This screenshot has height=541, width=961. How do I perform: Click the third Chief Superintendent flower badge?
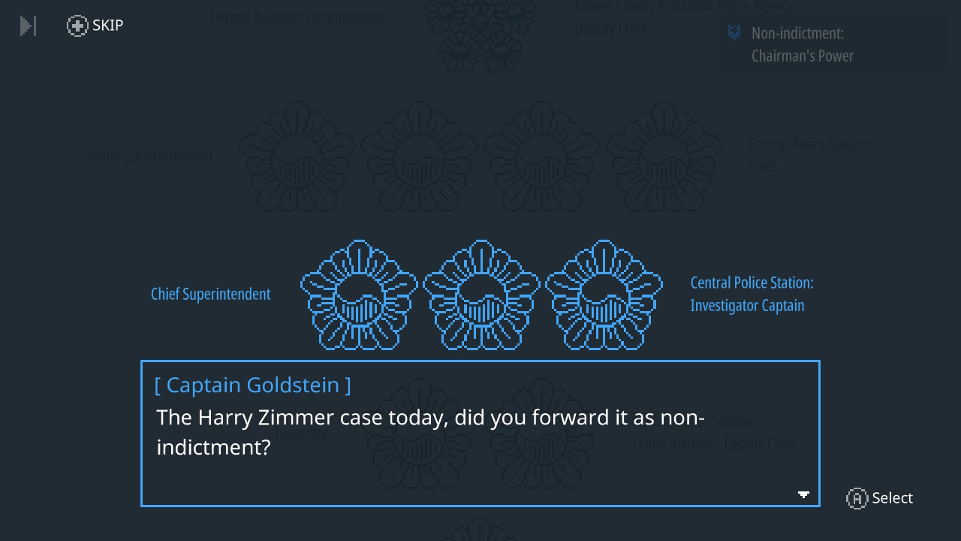(x=604, y=295)
